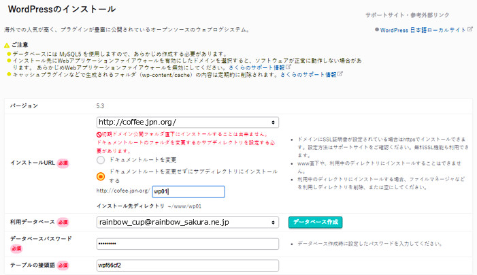The width and height of the screenshot is (477, 275).
Task: Click external link icon after WordPress 日本語ローカルサイト
Action: click(x=471, y=30)
